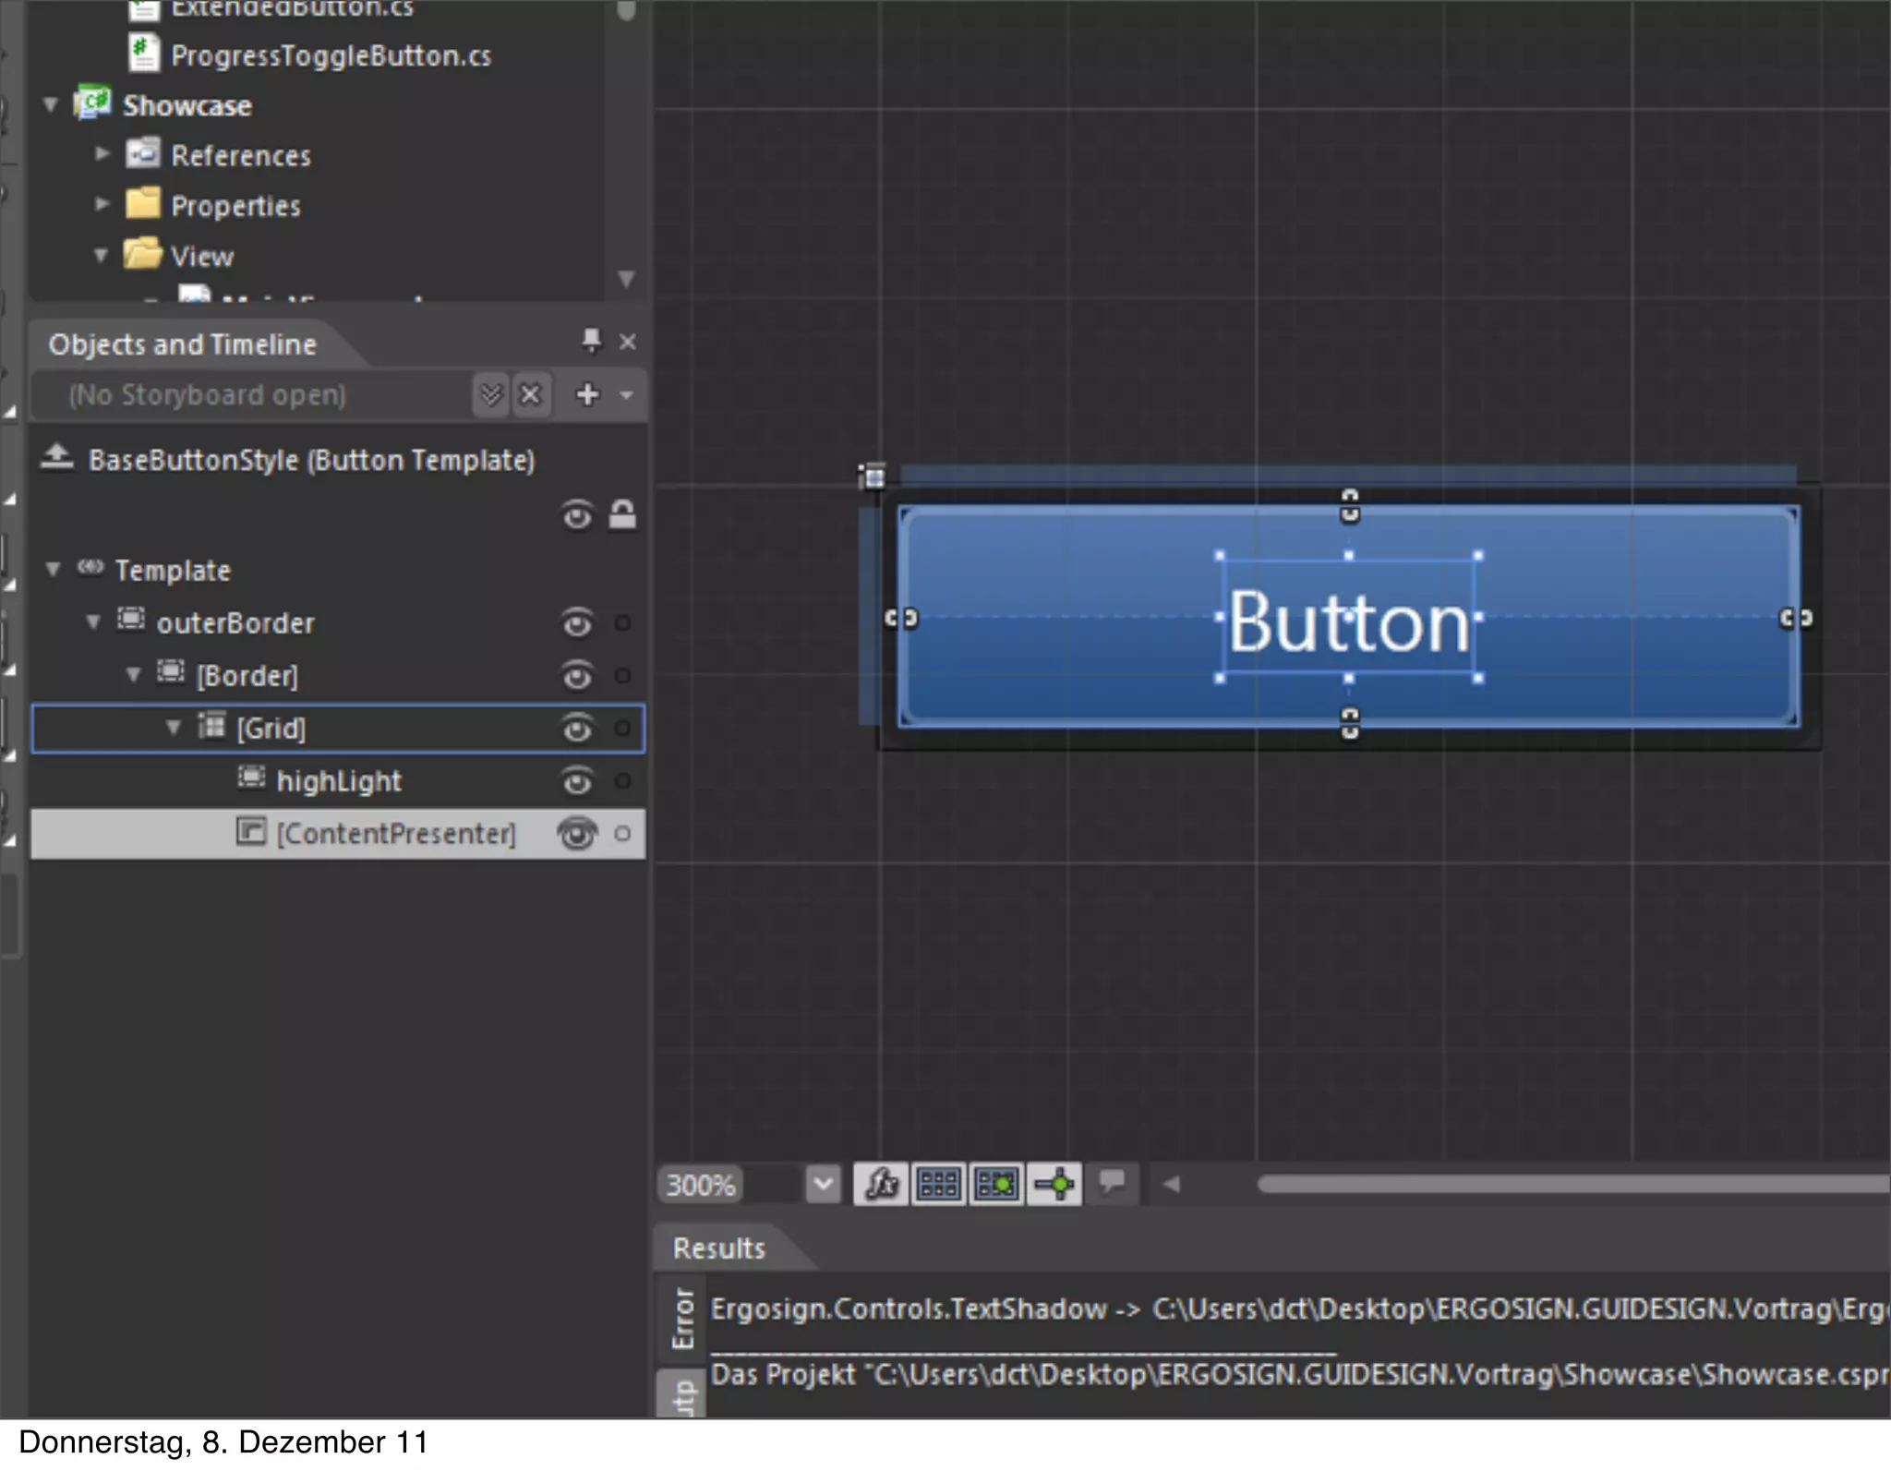Select the [Border] element in the tree

coord(247,676)
